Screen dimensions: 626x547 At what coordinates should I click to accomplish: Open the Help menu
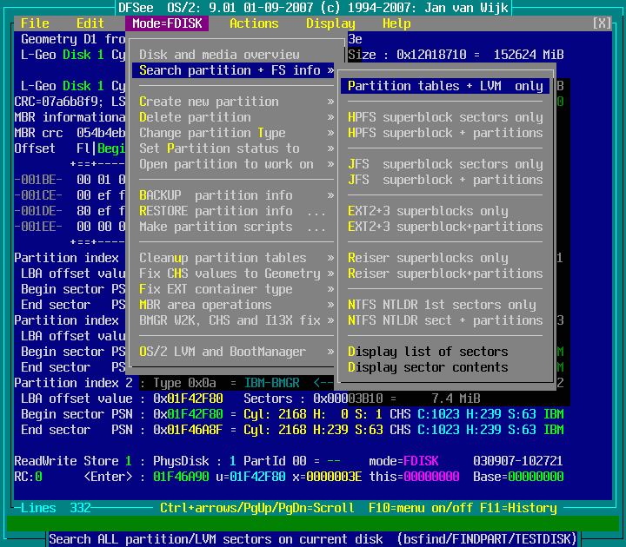(396, 23)
